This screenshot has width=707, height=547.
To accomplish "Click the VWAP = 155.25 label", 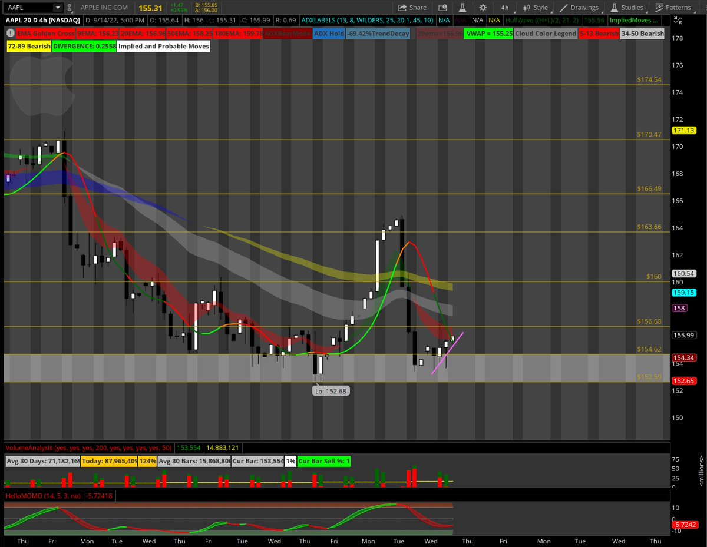I will tap(488, 34).
